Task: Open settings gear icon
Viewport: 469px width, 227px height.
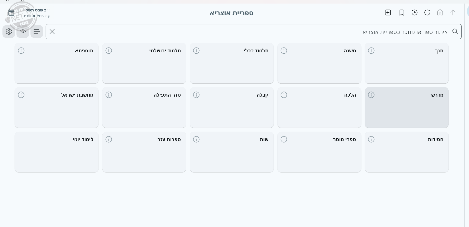Action: click(9, 32)
